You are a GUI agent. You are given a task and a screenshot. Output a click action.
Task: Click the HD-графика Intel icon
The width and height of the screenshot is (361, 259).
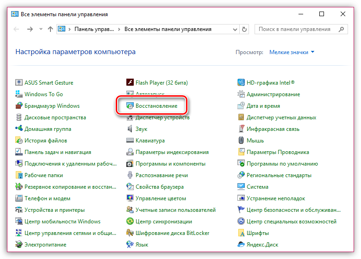(x=241, y=83)
